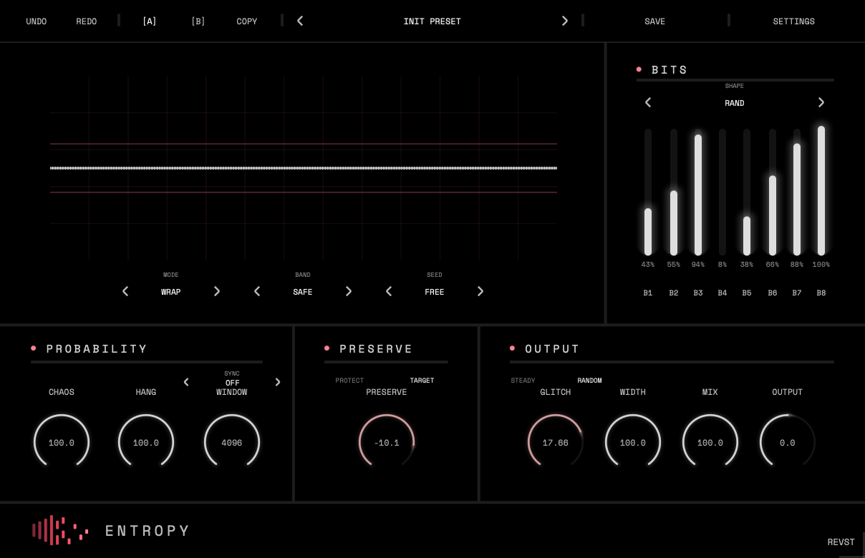865x558 pixels.
Task: Step SEED forward from FREE
Action: coord(480,291)
